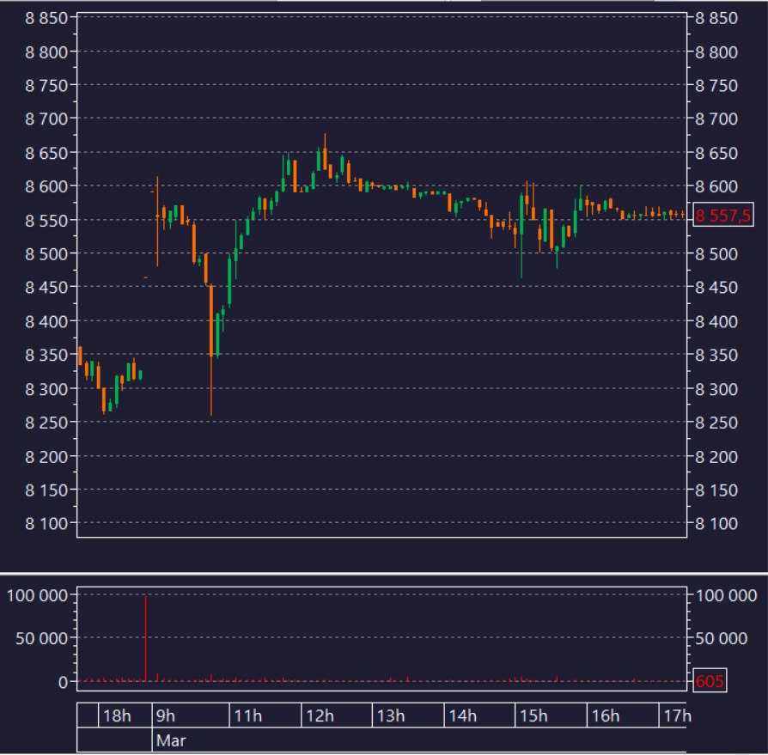Click 8 850 on the left price axis
This screenshot has width=768, height=755.
click(46, 18)
